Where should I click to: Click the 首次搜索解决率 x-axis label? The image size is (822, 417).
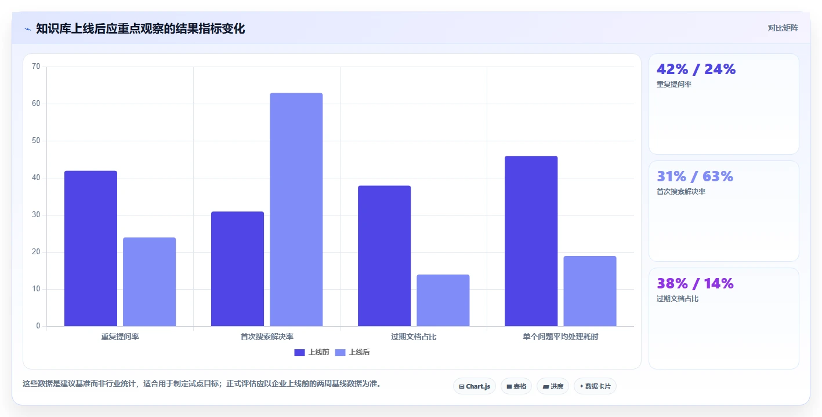pyautogui.click(x=267, y=336)
